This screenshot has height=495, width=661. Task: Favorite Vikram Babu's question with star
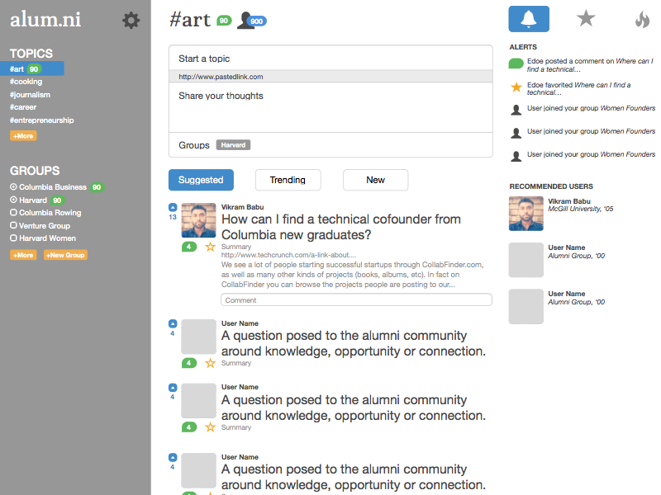pos(210,247)
